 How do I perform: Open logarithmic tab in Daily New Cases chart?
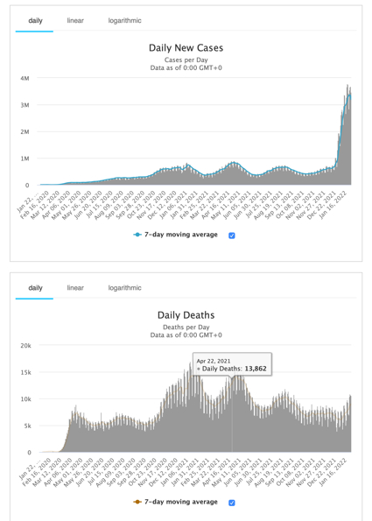point(124,21)
